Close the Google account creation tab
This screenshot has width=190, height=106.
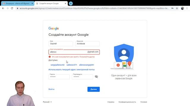click(65, 4)
